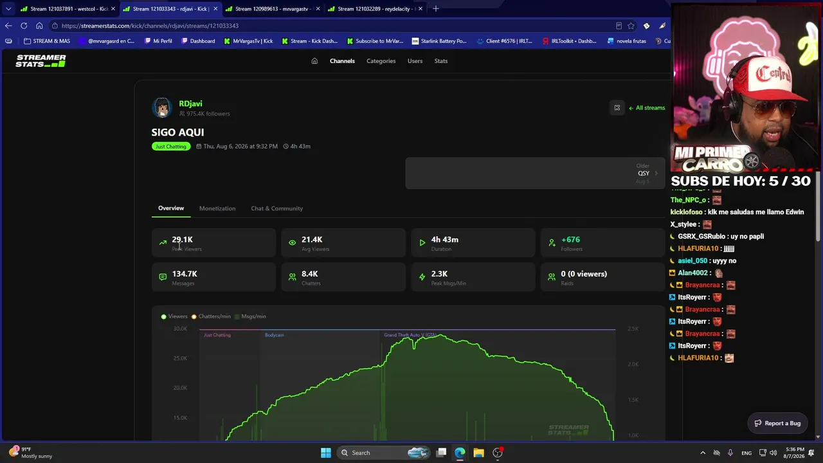Reload the page with the refresh icon

pyautogui.click(x=24, y=26)
